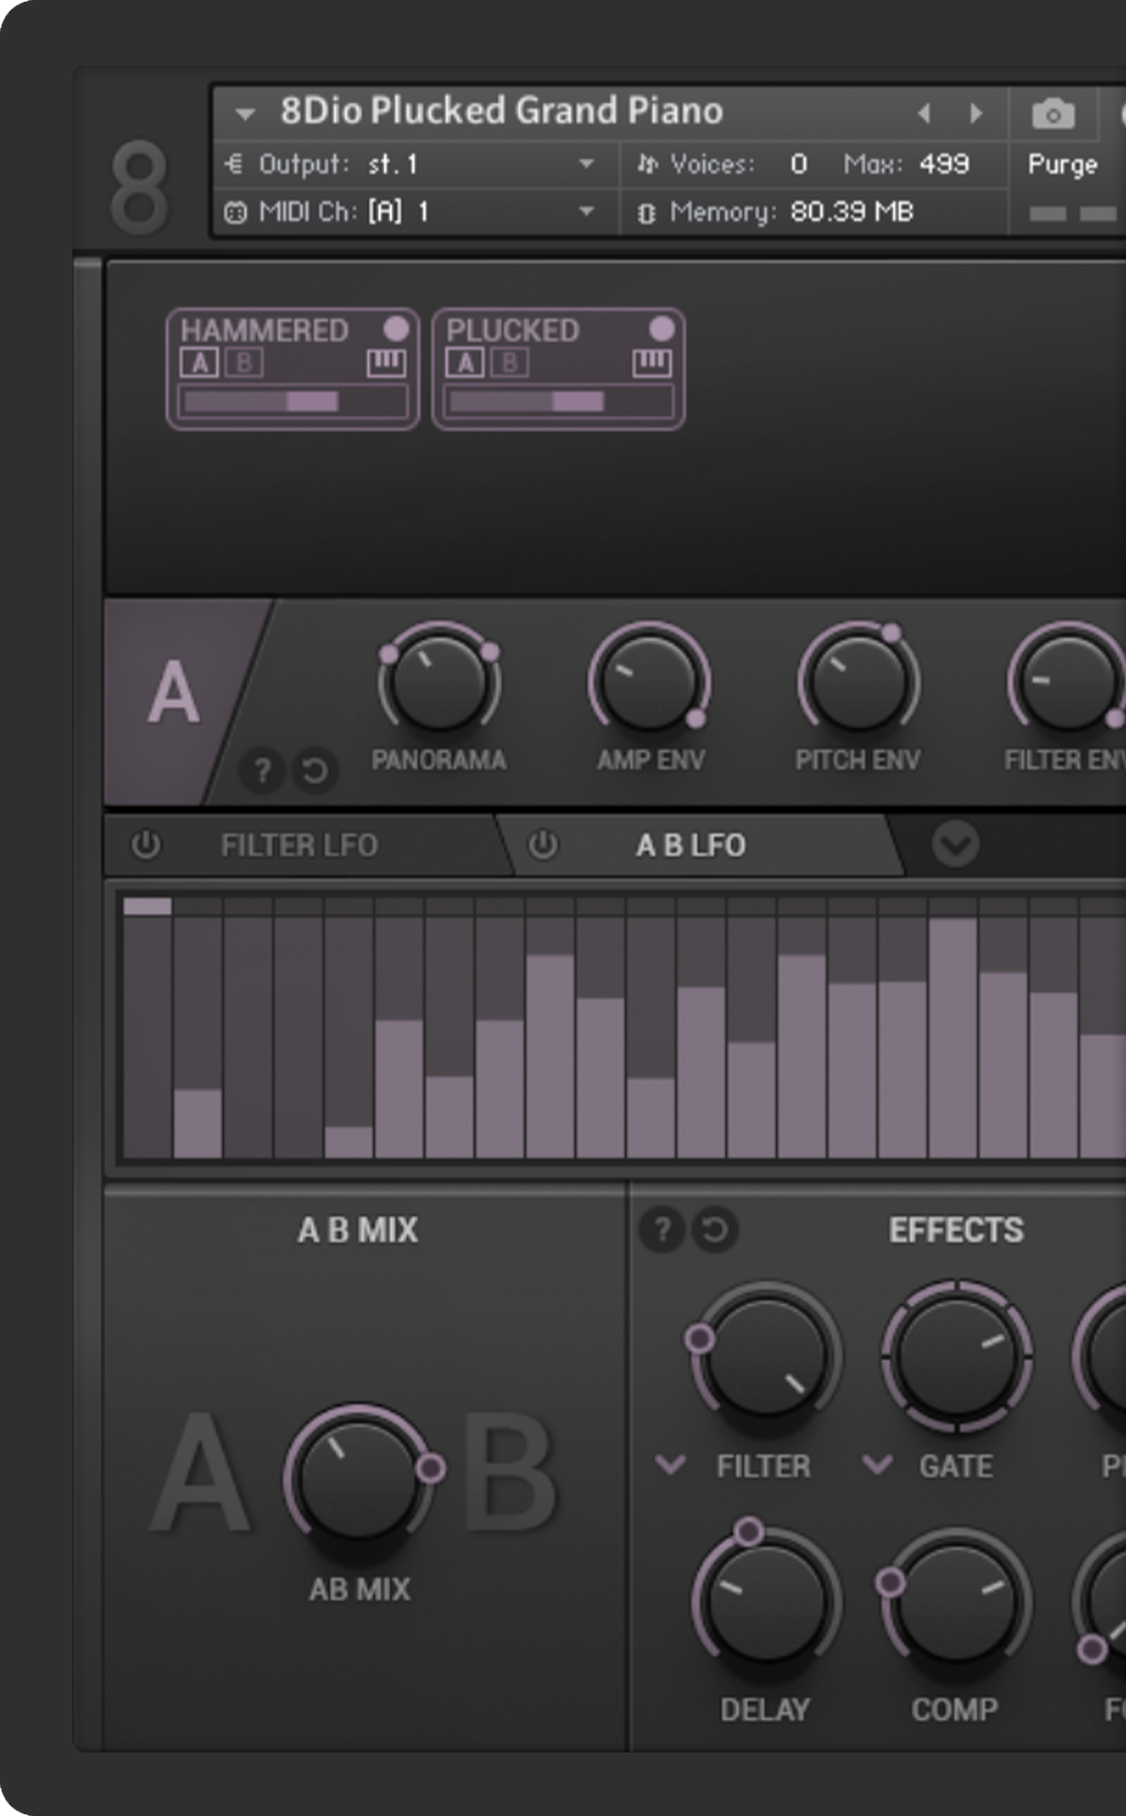Switch to the FILTER LFO tab
Viewport: 1126px width, 1816px height.
point(299,845)
